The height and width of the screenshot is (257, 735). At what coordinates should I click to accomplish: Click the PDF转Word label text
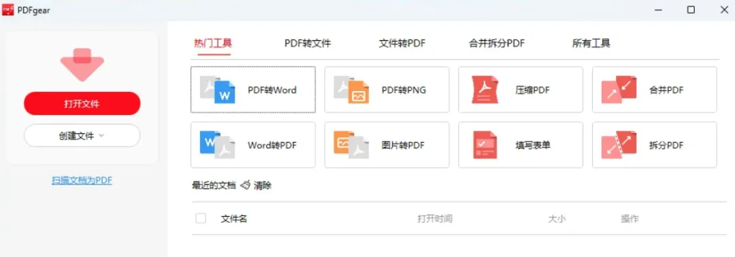(272, 90)
